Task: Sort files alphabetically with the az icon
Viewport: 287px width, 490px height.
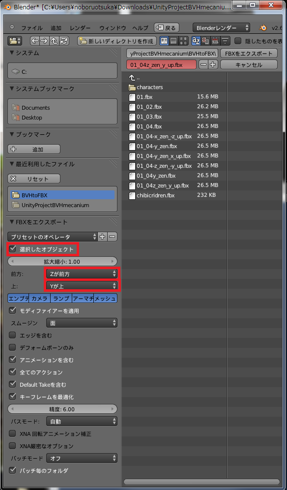Action: [x=196, y=41]
